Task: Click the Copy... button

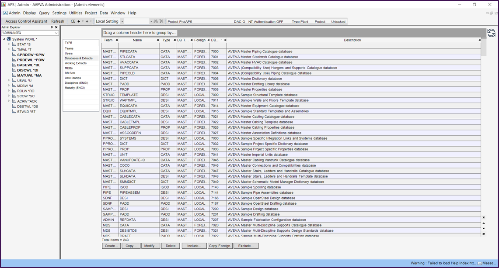Action: 131,246
